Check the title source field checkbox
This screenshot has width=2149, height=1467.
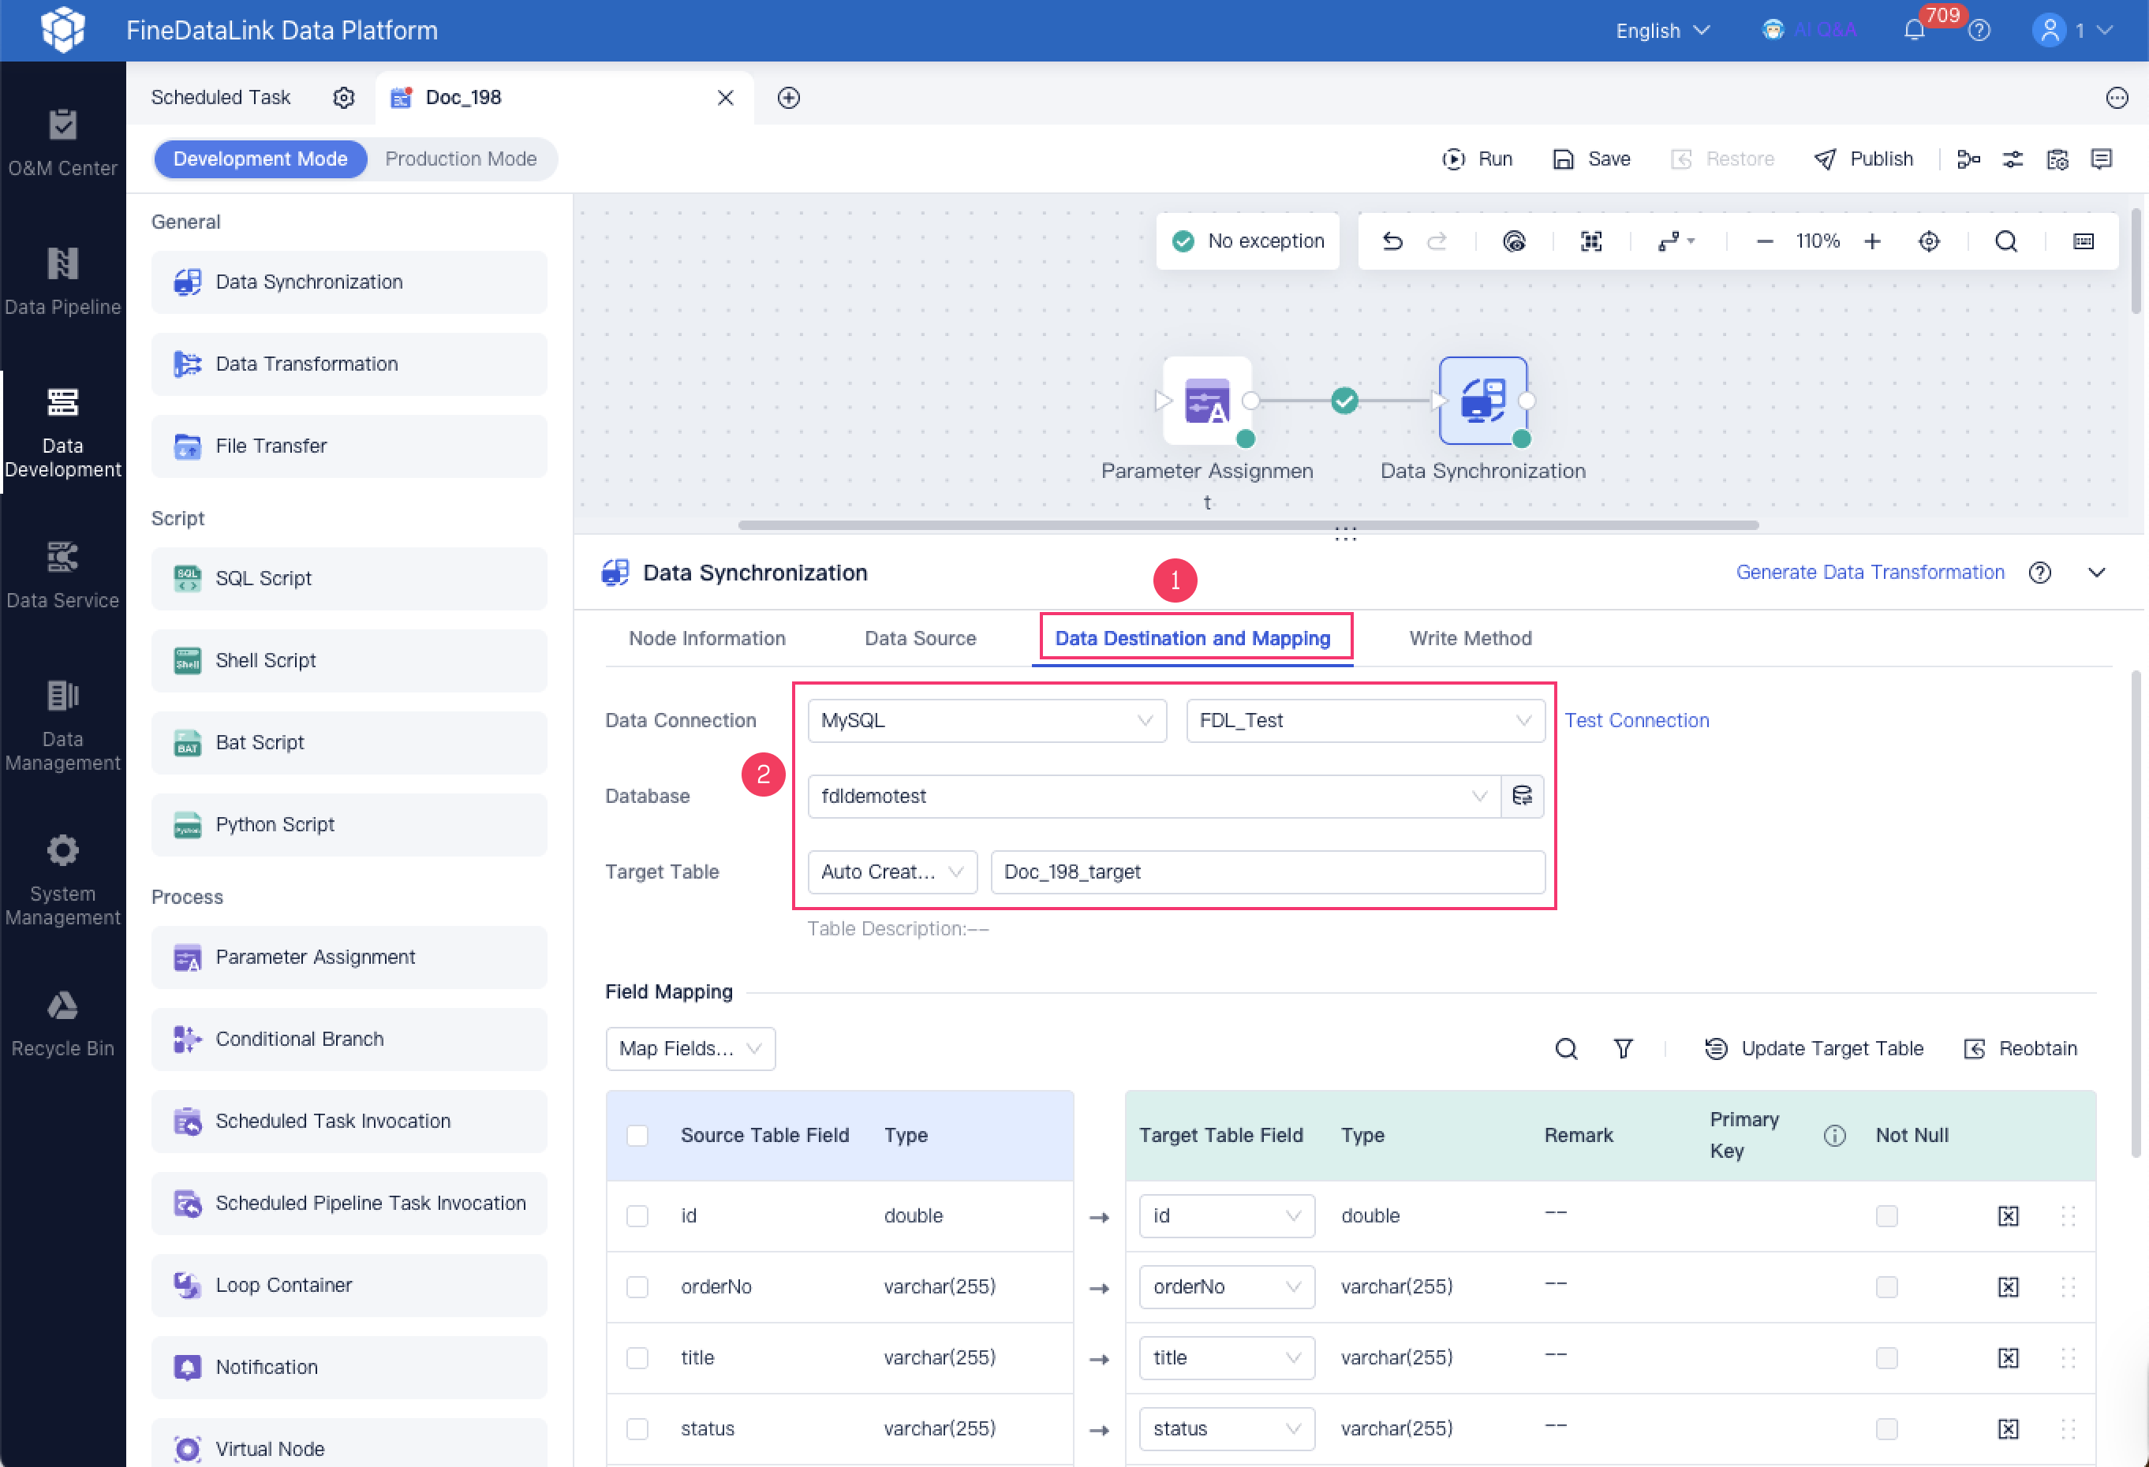point(637,1358)
